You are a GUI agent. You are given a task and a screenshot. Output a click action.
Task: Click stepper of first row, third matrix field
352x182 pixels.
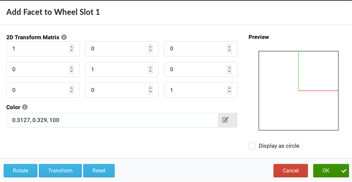click(x=230, y=49)
